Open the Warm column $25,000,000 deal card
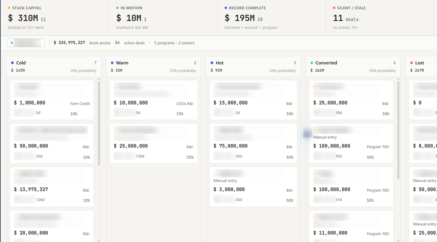The image size is (437, 242). (153, 143)
